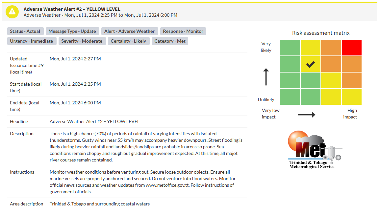Click the yellow cell in the matrix top row
Viewport: 379px width, 213px height.
coord(310,48)
